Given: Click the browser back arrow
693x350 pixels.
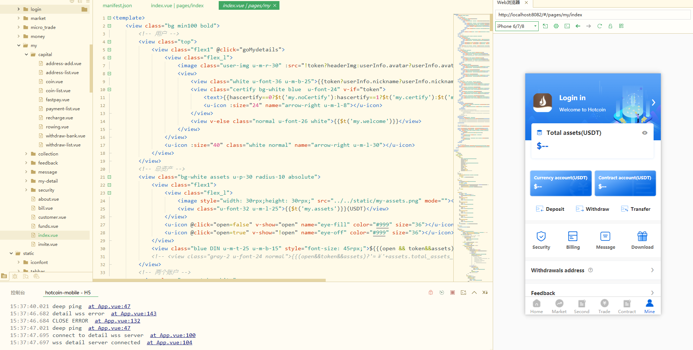Looking at the screenshot, I should coord(578,26).
